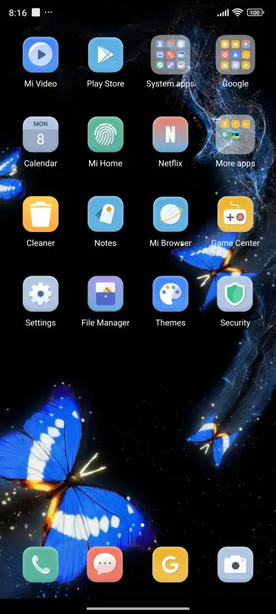Launch the Google app from dock
This screenshot has width=276, height=614.
point(170,564)
